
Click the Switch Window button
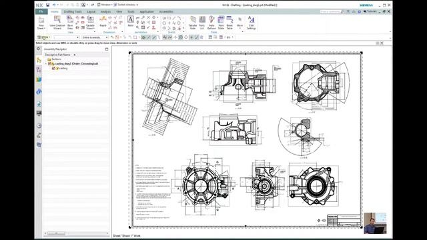point(125,5)
